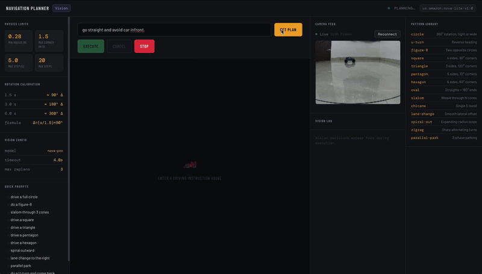Select the parallel-park pattern in Pattern Library
482x274 pixels.
pos(444,139)
